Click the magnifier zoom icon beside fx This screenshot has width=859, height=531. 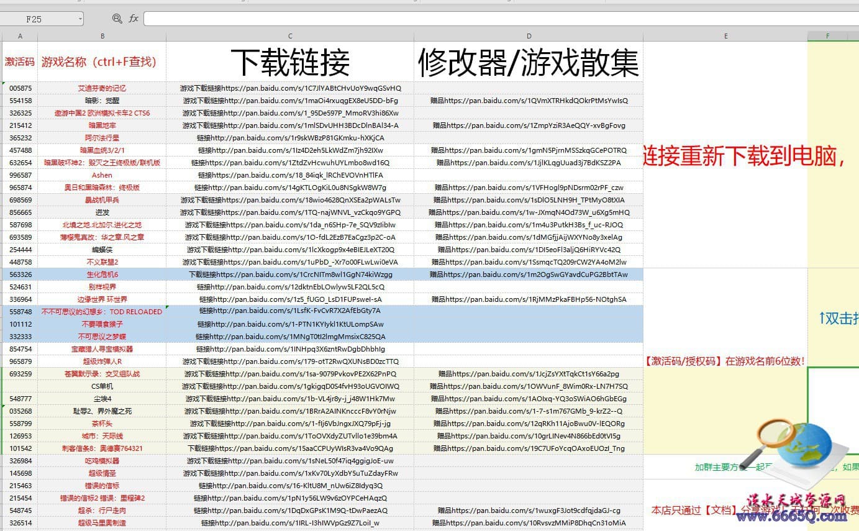pos(117,19)
